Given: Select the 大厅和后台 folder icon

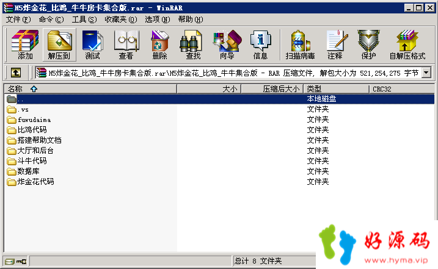Looking at the screenshot, I should click(x=12, y=151).
